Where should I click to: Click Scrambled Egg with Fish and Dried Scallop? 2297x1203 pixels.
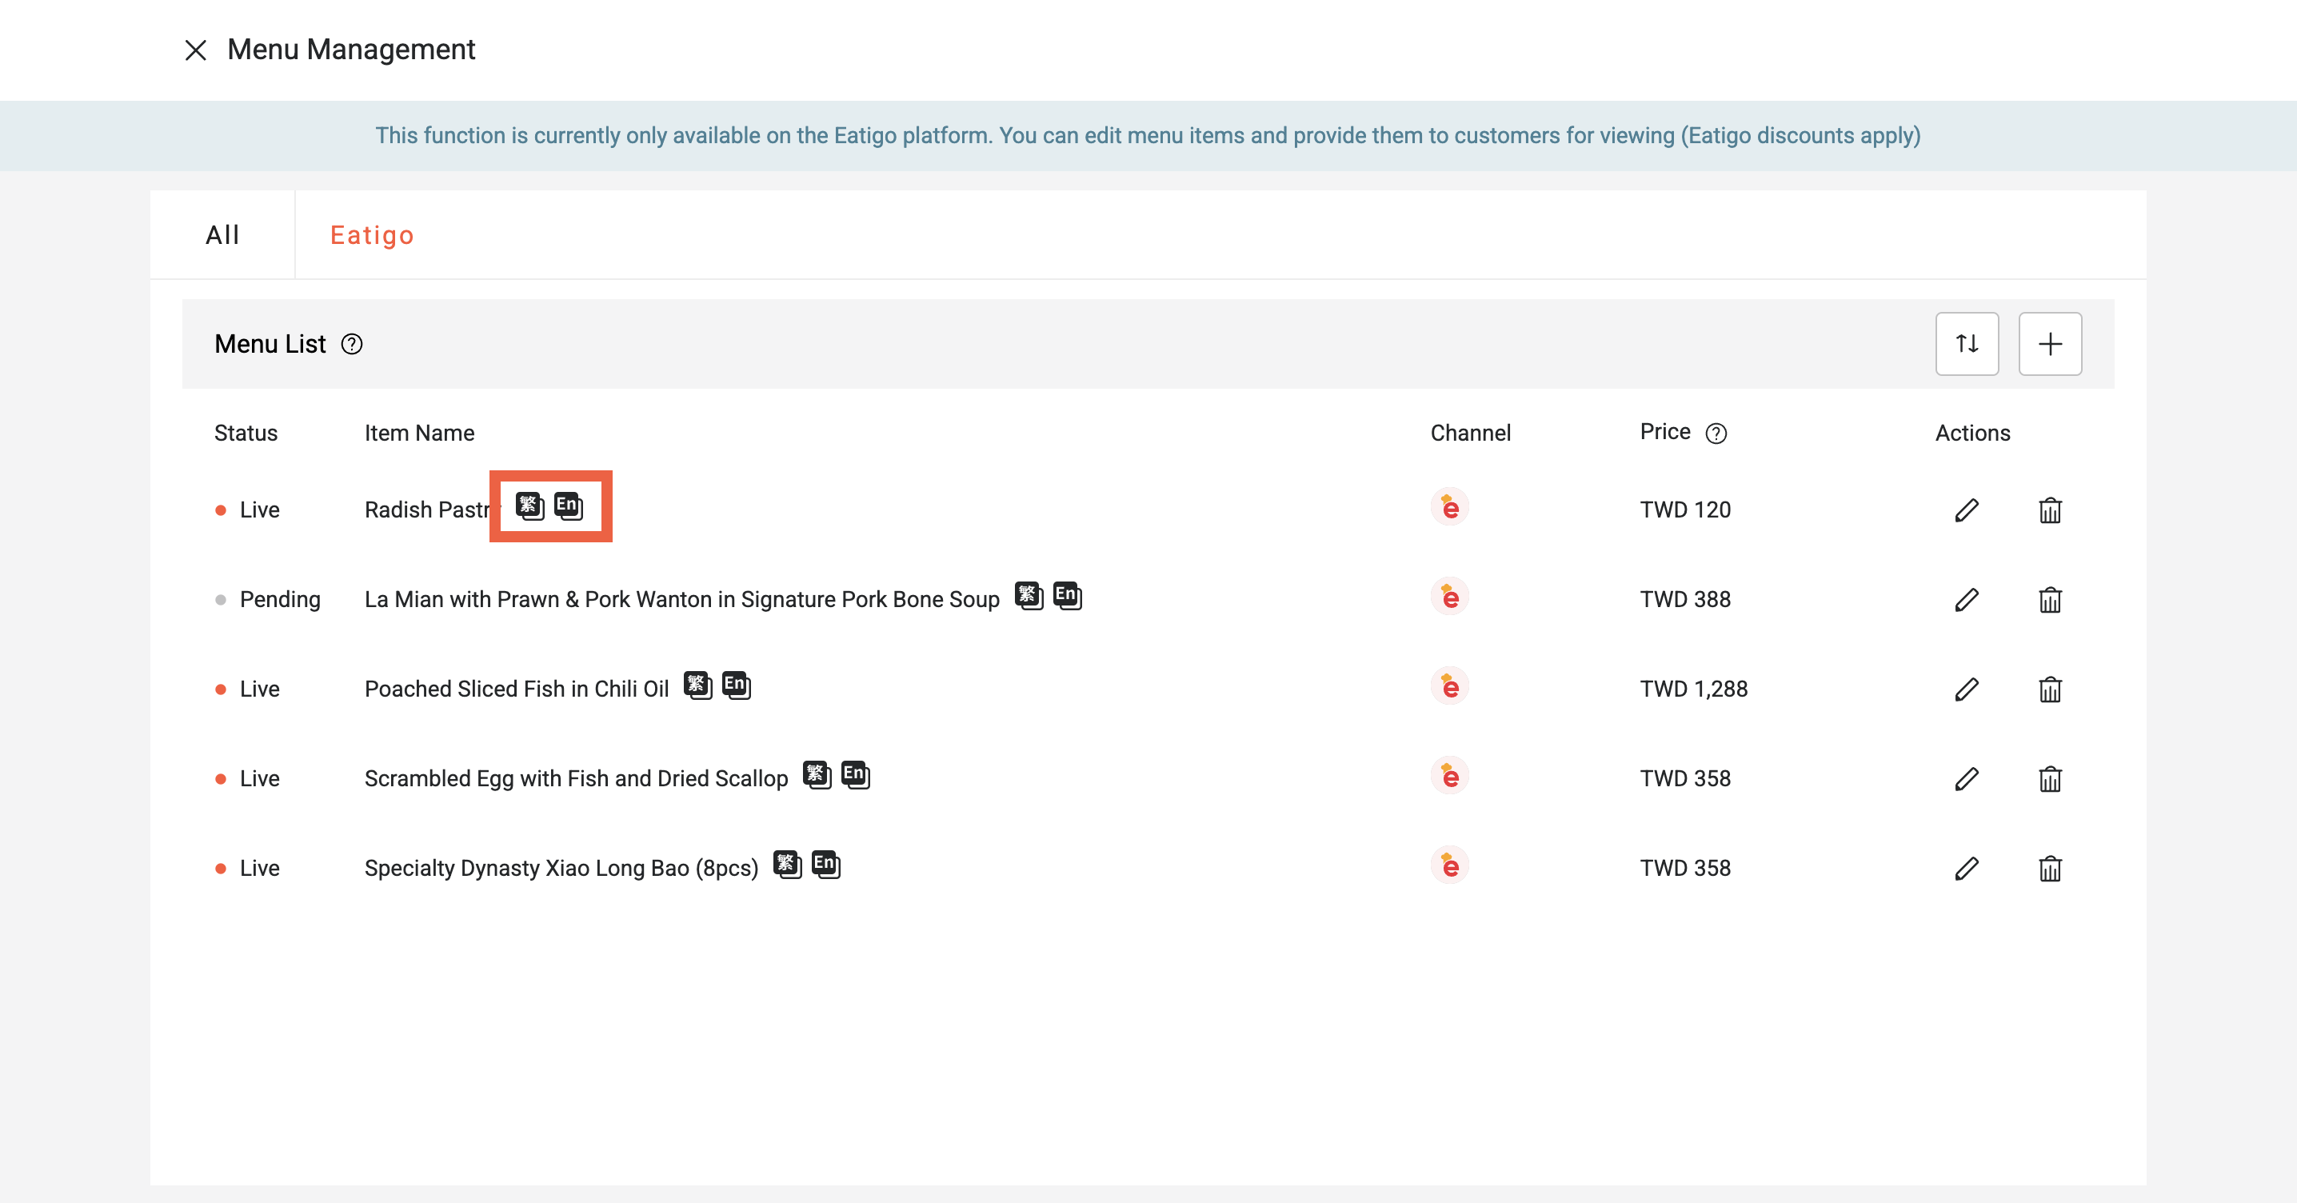pyautogui.click(x=576, y=779)
